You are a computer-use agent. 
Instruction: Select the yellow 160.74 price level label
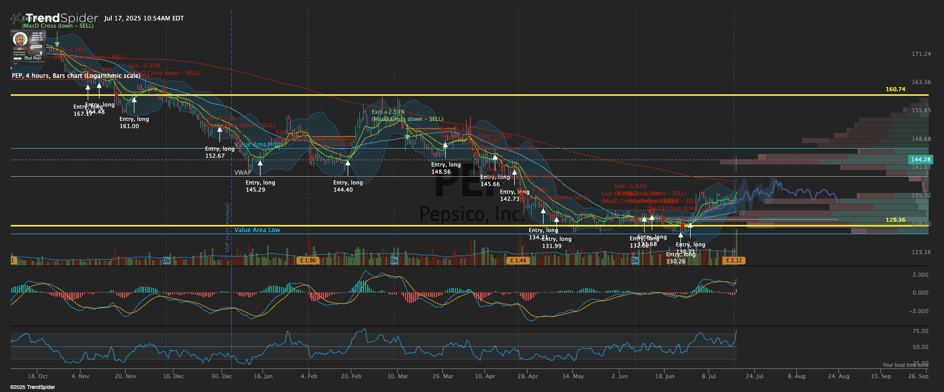[895, 89]
